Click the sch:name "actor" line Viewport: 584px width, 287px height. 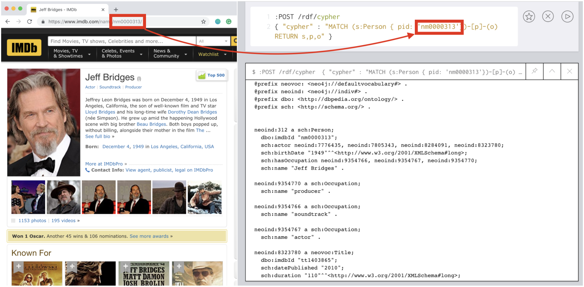pyautogui.click(x=291, y=238)
